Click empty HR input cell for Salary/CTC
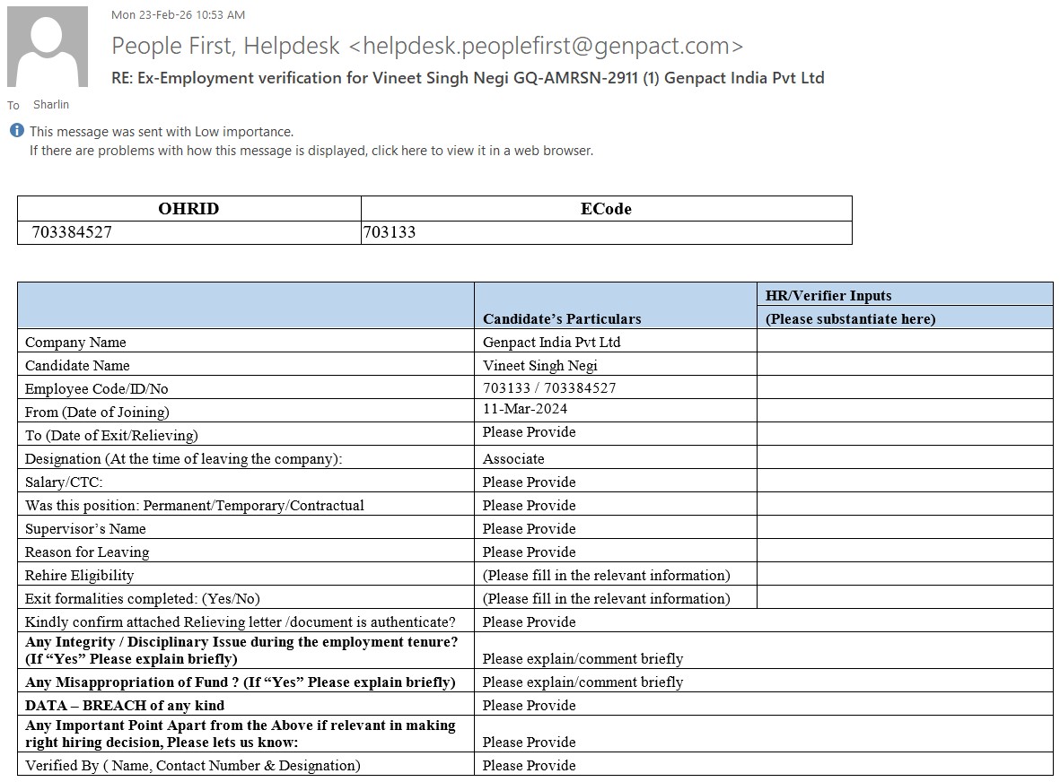Screen dimensions: 1060x782 [x=905, y=481]
